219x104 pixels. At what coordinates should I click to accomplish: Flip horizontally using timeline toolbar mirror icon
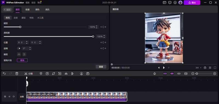(66, 74)
